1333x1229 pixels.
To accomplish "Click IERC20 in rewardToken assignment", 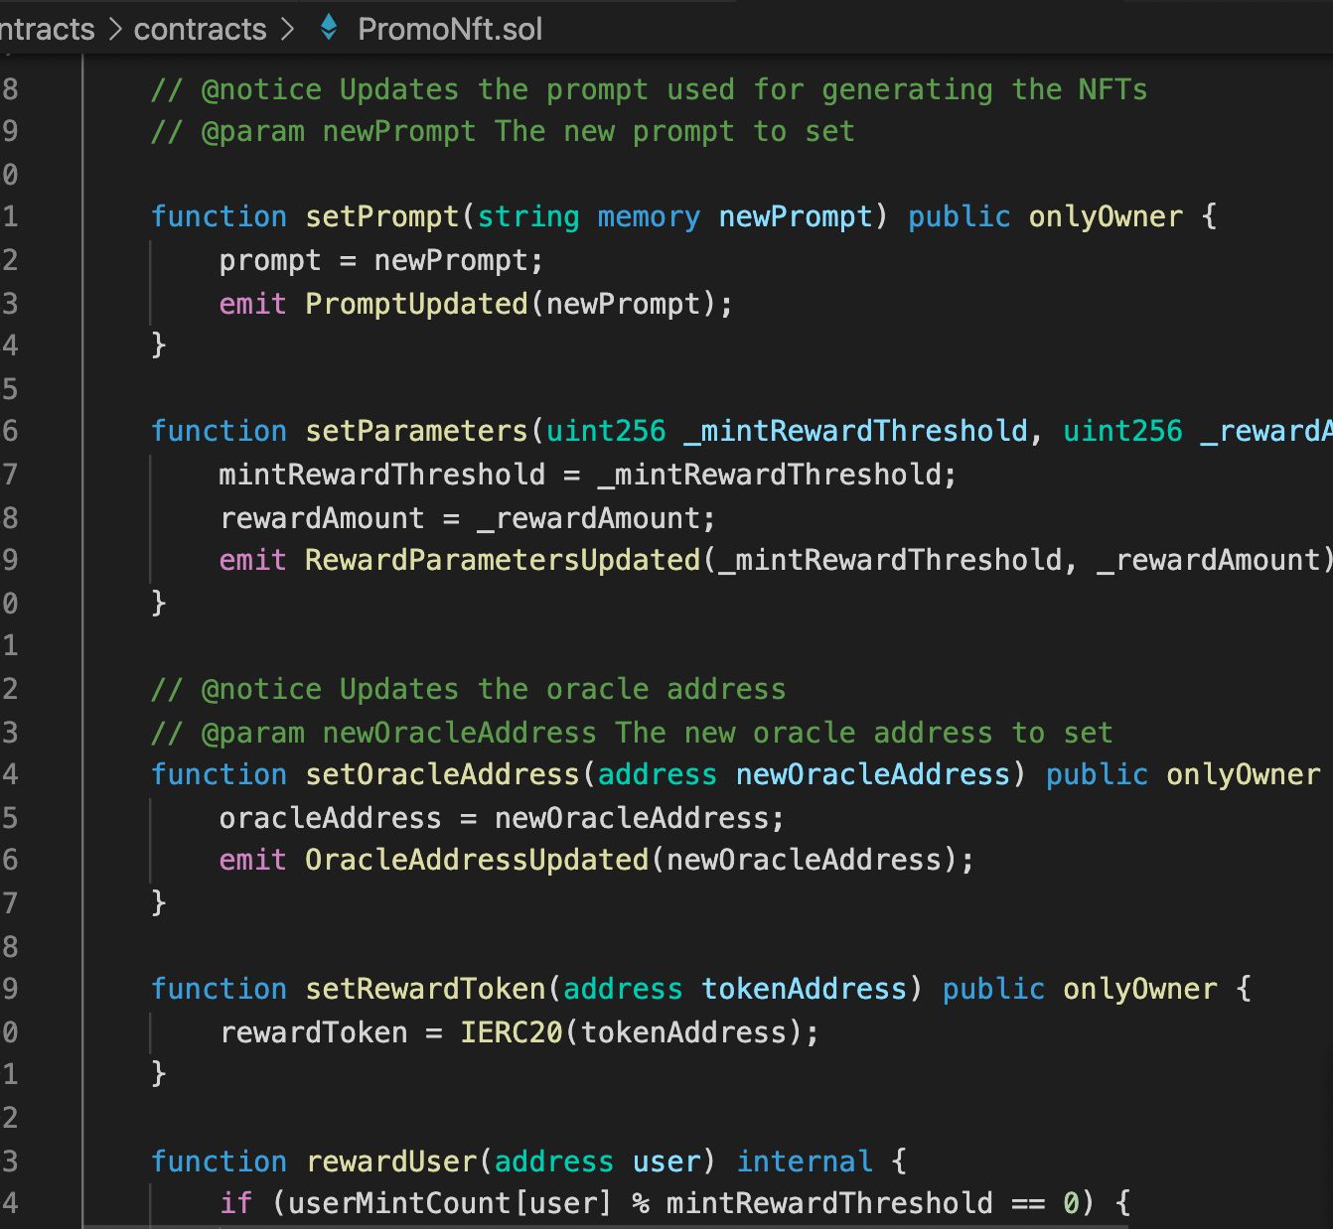I will [x=512, y=1032].
